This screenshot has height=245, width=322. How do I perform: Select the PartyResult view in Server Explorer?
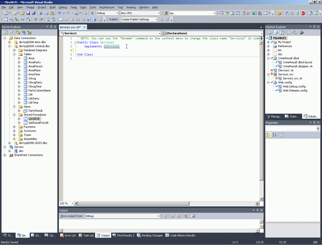[35, 111]
